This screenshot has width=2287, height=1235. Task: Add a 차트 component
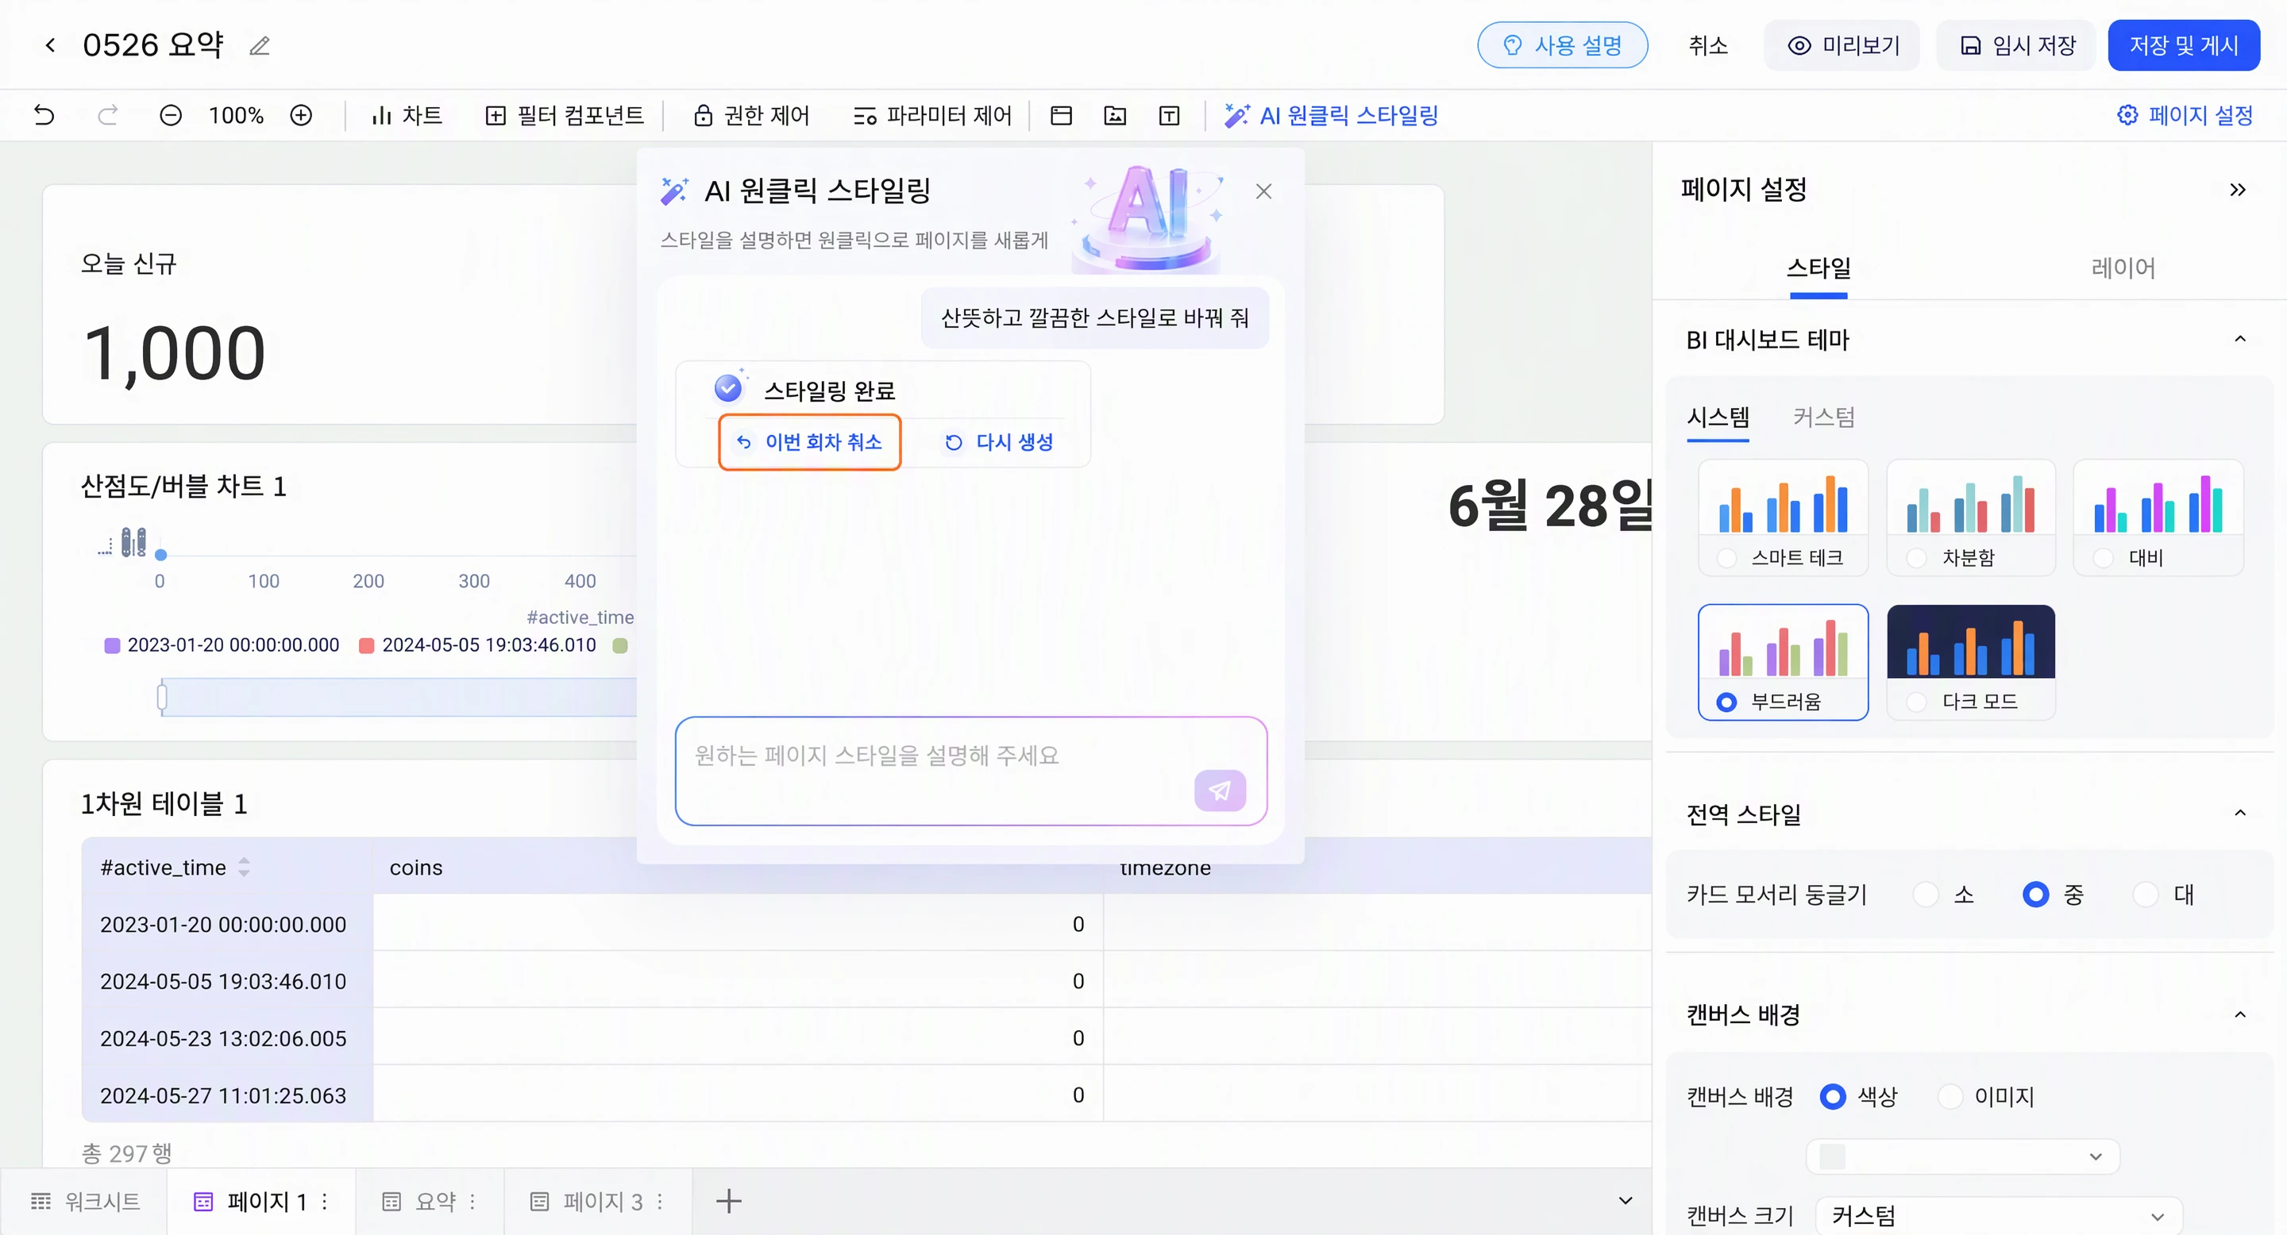407,115
